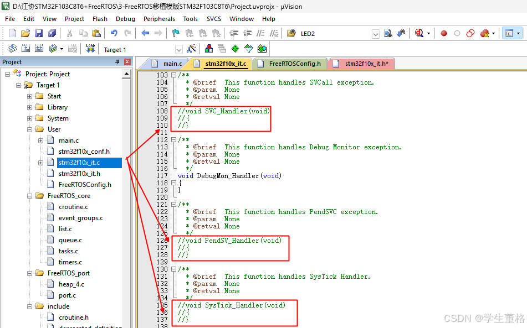The height and width of the screenshot is (328, 527).
Task: Open Options for Target wand icon
Action: point(191,49)
